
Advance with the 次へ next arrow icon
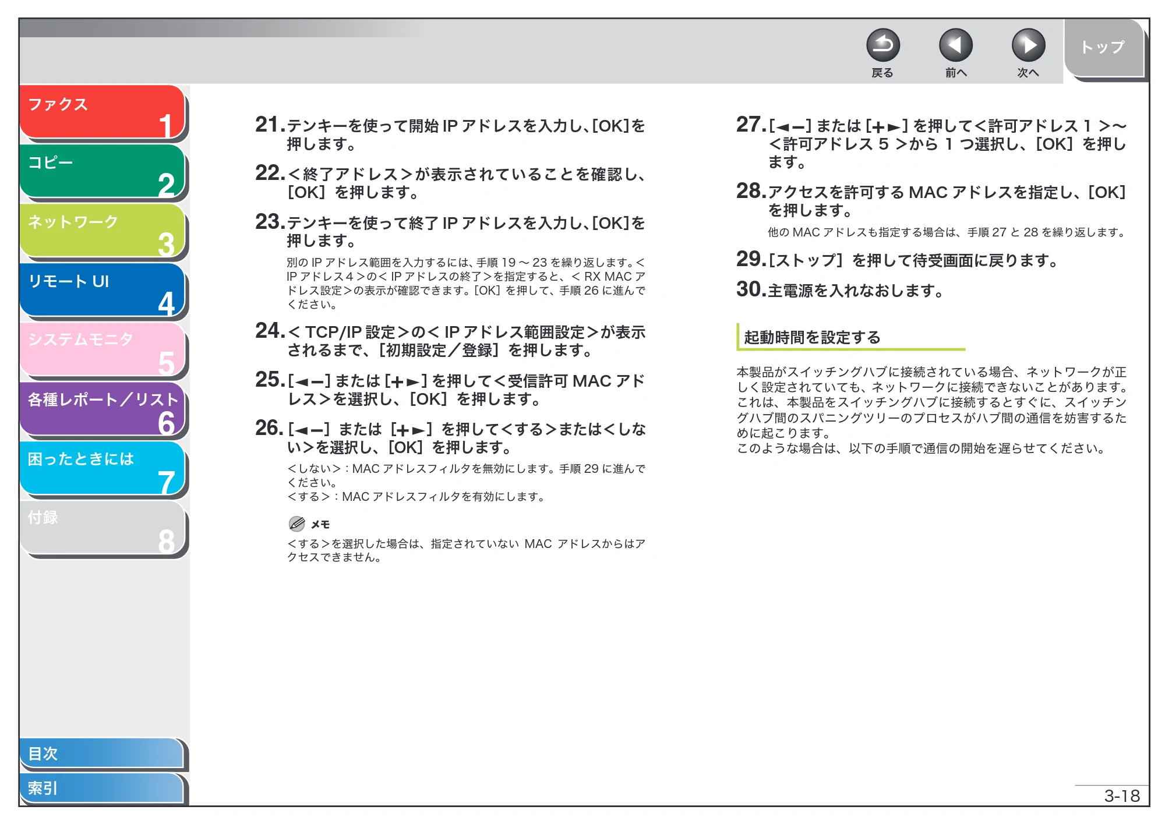click(1028, 45)
